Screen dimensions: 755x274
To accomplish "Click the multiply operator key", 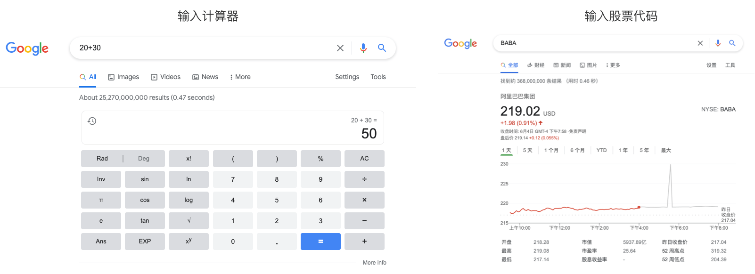I will click(364, 200).
